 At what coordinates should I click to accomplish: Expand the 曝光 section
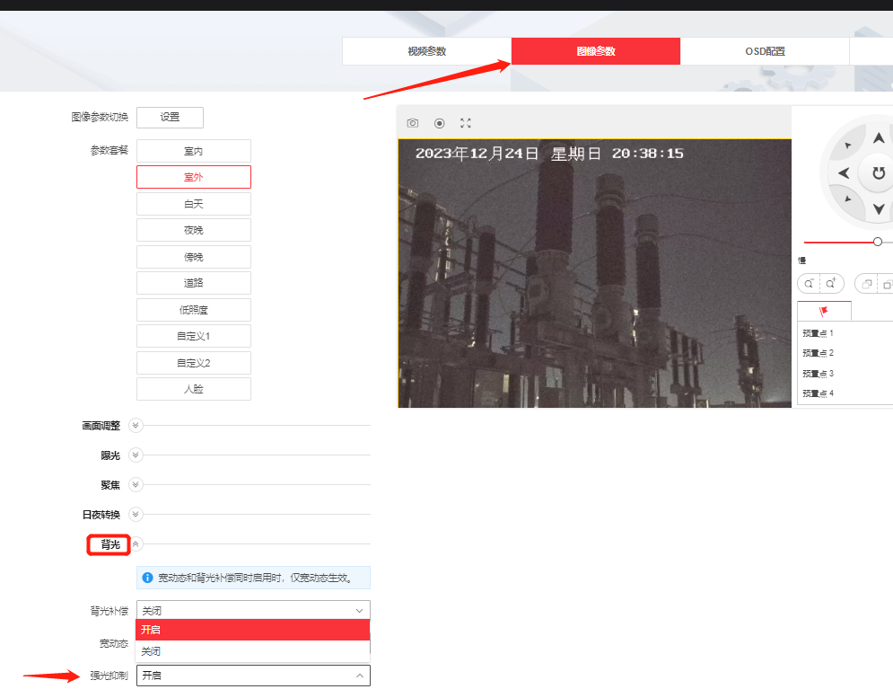(x=136, y=455)
